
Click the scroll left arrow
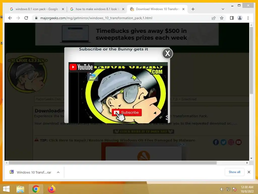click(x=7, y=163)
